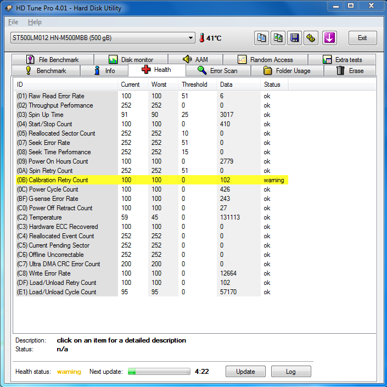Click the HD Tune title bar app icon
387x387 pixels.
point(9,8)
